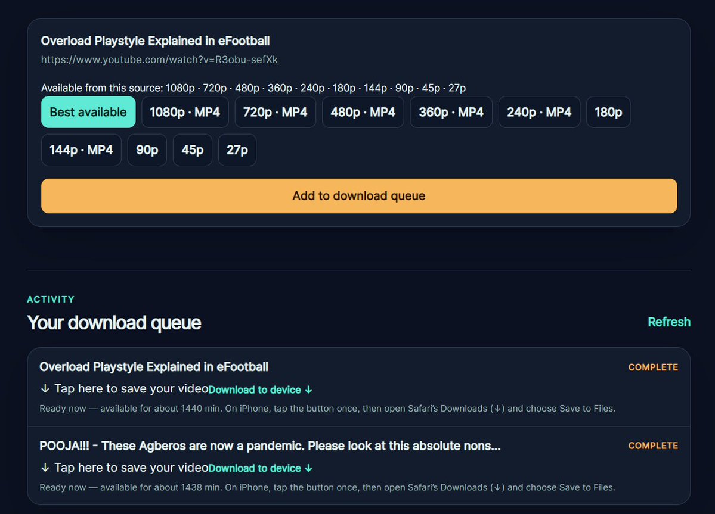Pick the 720p · MP4 format

275,112
